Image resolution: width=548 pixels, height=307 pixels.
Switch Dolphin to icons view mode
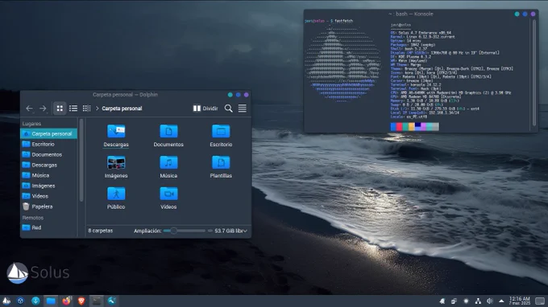point(60,108)
